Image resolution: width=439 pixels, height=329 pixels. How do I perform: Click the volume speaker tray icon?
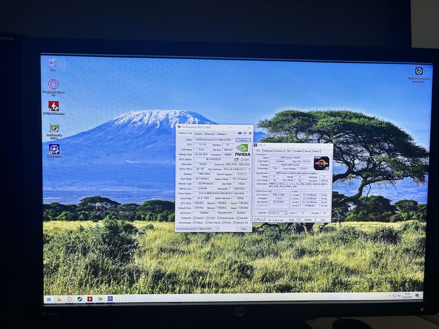pos(399,296)
